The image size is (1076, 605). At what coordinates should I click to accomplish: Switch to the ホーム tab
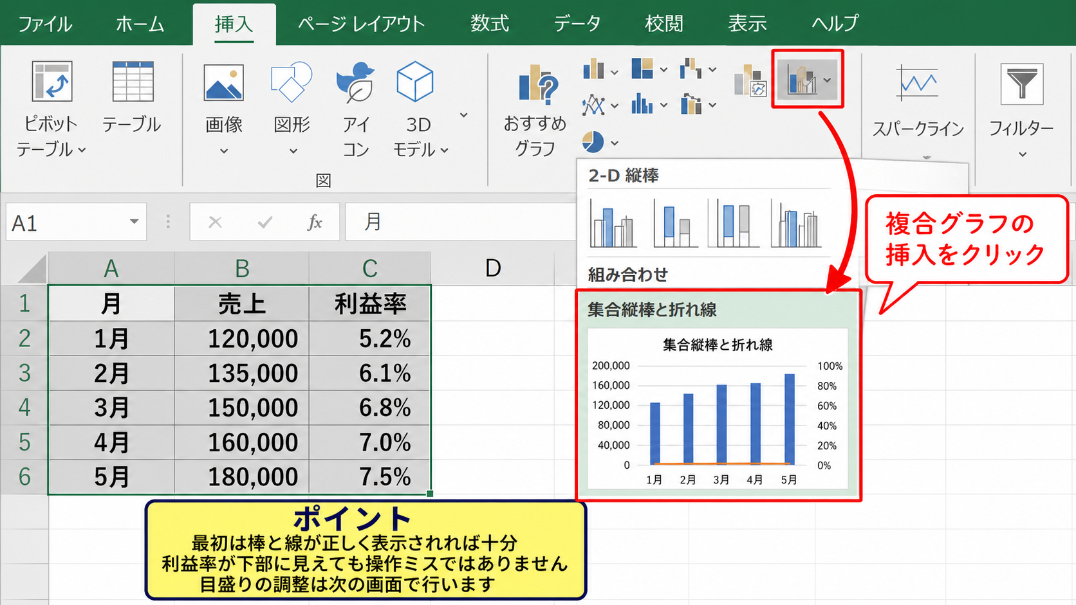[x=140, y=24]
